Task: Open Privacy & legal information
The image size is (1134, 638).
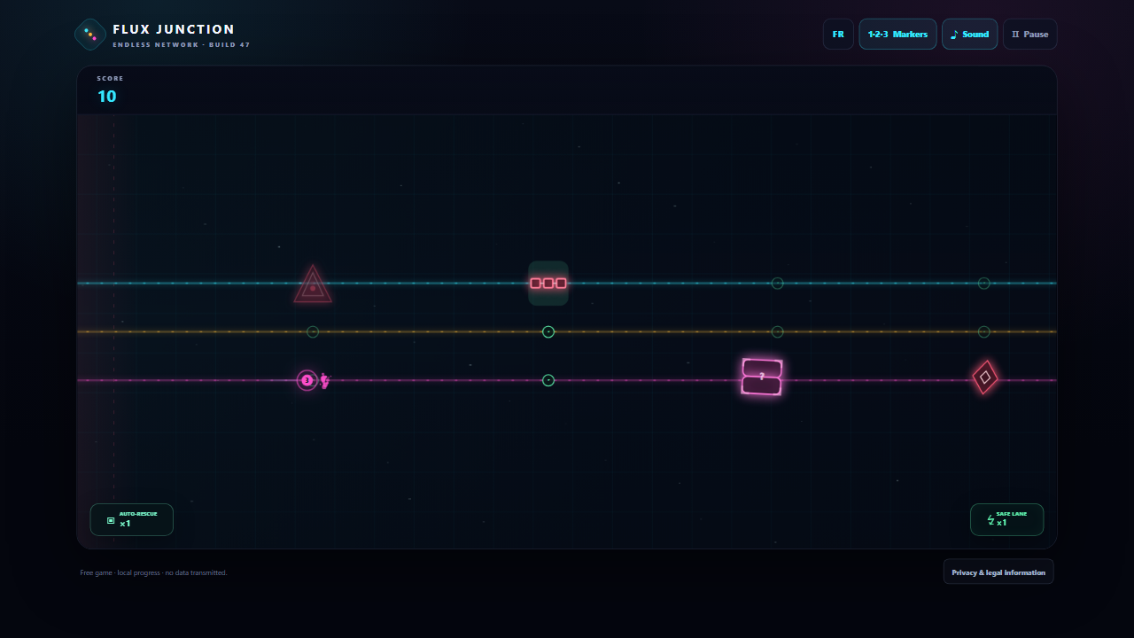Action: point(998,572)
